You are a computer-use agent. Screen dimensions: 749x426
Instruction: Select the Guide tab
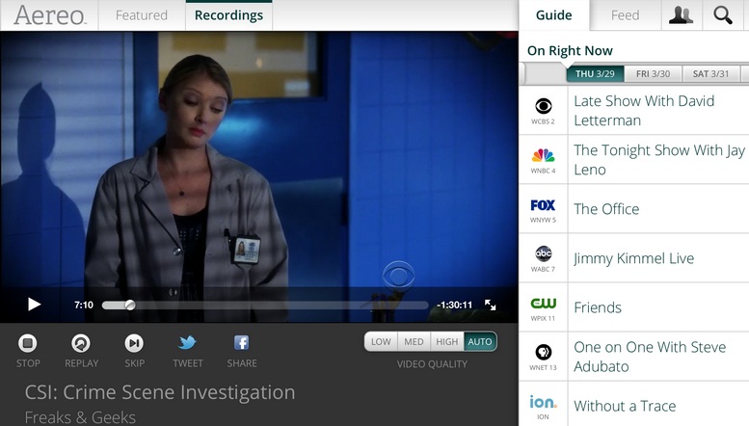[x=553, y=15]
